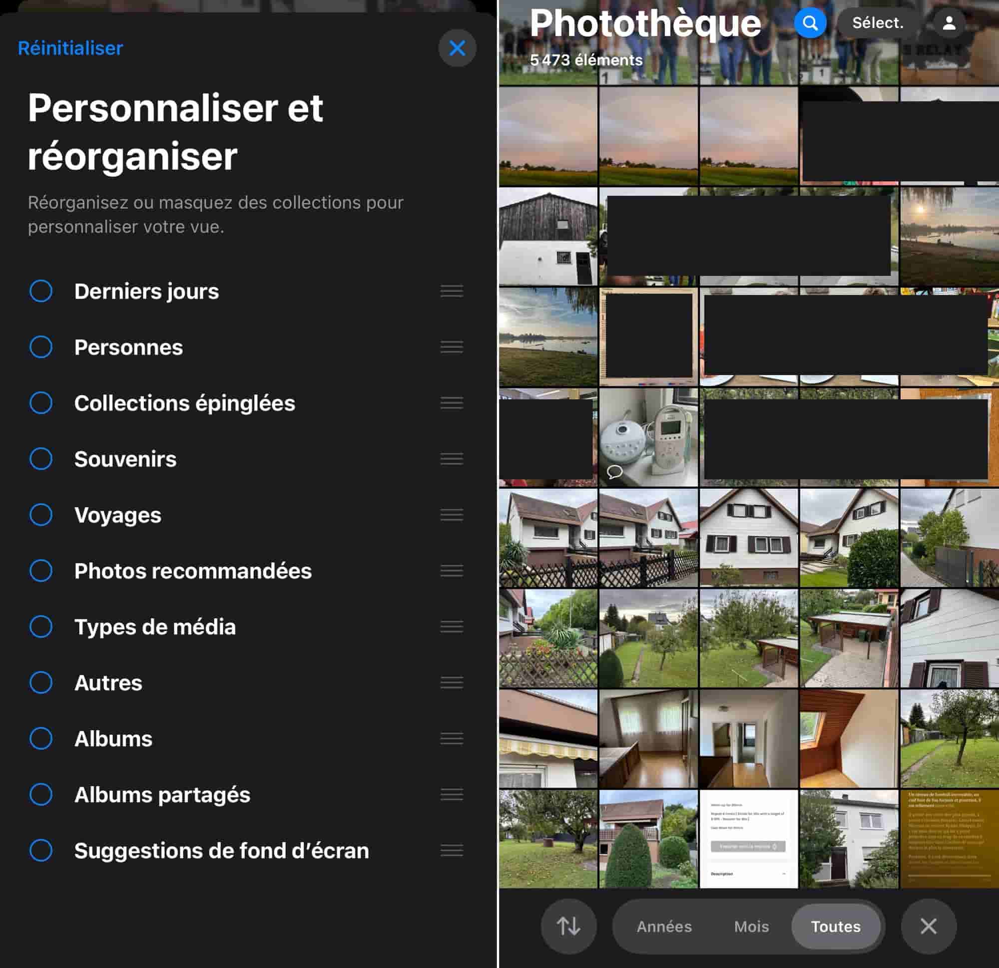Toggle Suggestions de fond d'écran circle

coord(41,850)
